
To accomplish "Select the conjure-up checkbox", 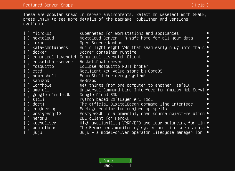I will 27,109.
